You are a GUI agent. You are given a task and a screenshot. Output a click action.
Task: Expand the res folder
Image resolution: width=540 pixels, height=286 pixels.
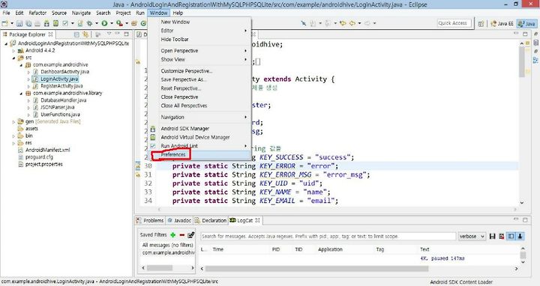(13, 143)
